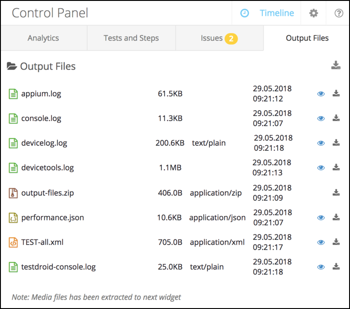350x309 pixels.
Task: Download the TEST-all.xml file
Action: [336, 242]
